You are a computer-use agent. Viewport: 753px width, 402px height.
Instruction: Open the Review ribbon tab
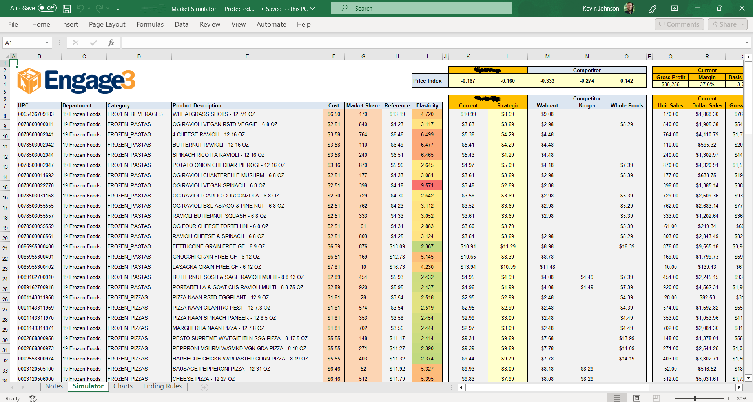(210, 24)
